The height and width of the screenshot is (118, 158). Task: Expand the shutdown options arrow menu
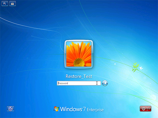click(x=149, y=109)
